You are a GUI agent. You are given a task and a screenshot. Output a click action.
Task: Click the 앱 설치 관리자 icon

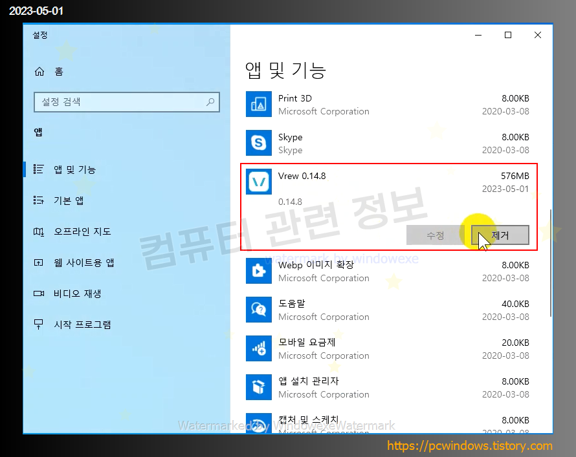click(x=259, y=387)
